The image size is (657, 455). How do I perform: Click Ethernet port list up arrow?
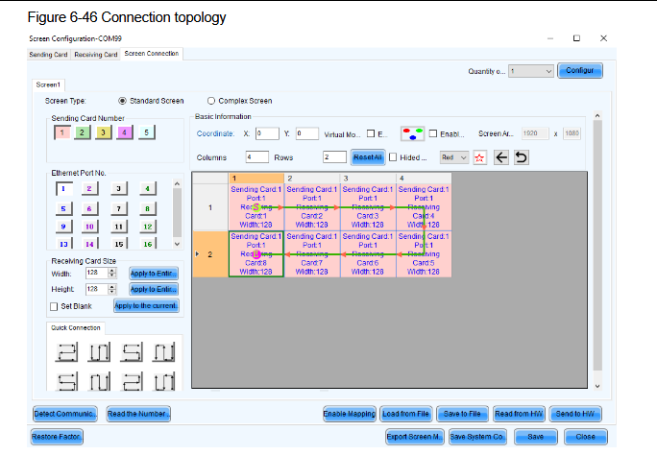178,183
